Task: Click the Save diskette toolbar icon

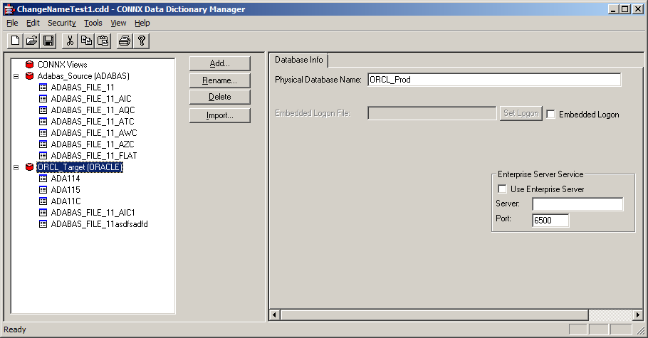Action: (x=48, y=41)
